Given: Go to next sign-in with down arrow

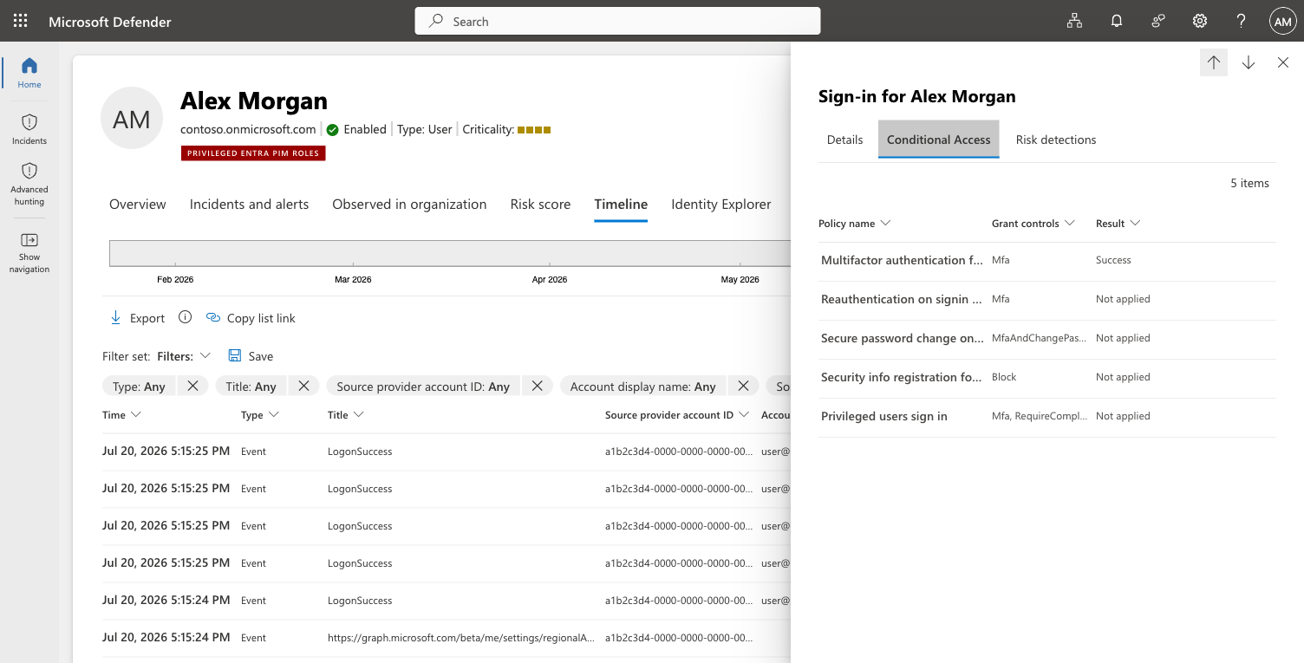Looking at the screenshot, I should pyautogui.click(x=1249, y=62).
